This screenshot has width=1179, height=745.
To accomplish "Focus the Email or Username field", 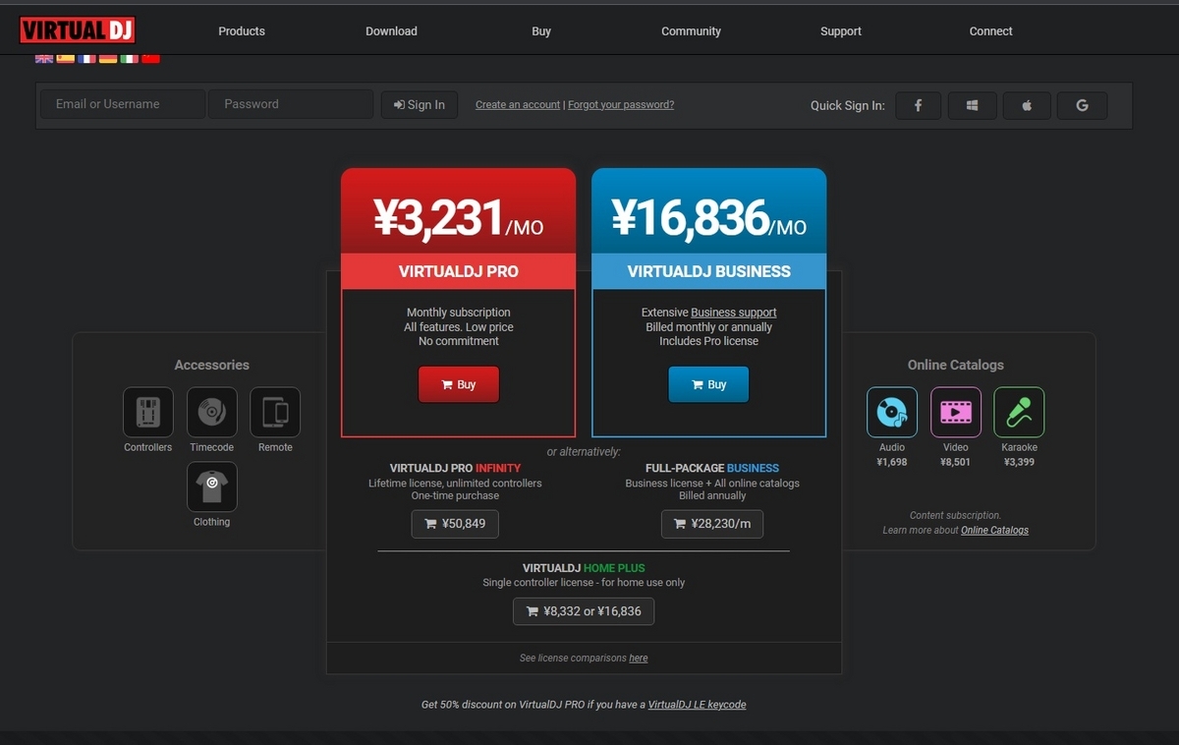I will [x=123, y=104].
